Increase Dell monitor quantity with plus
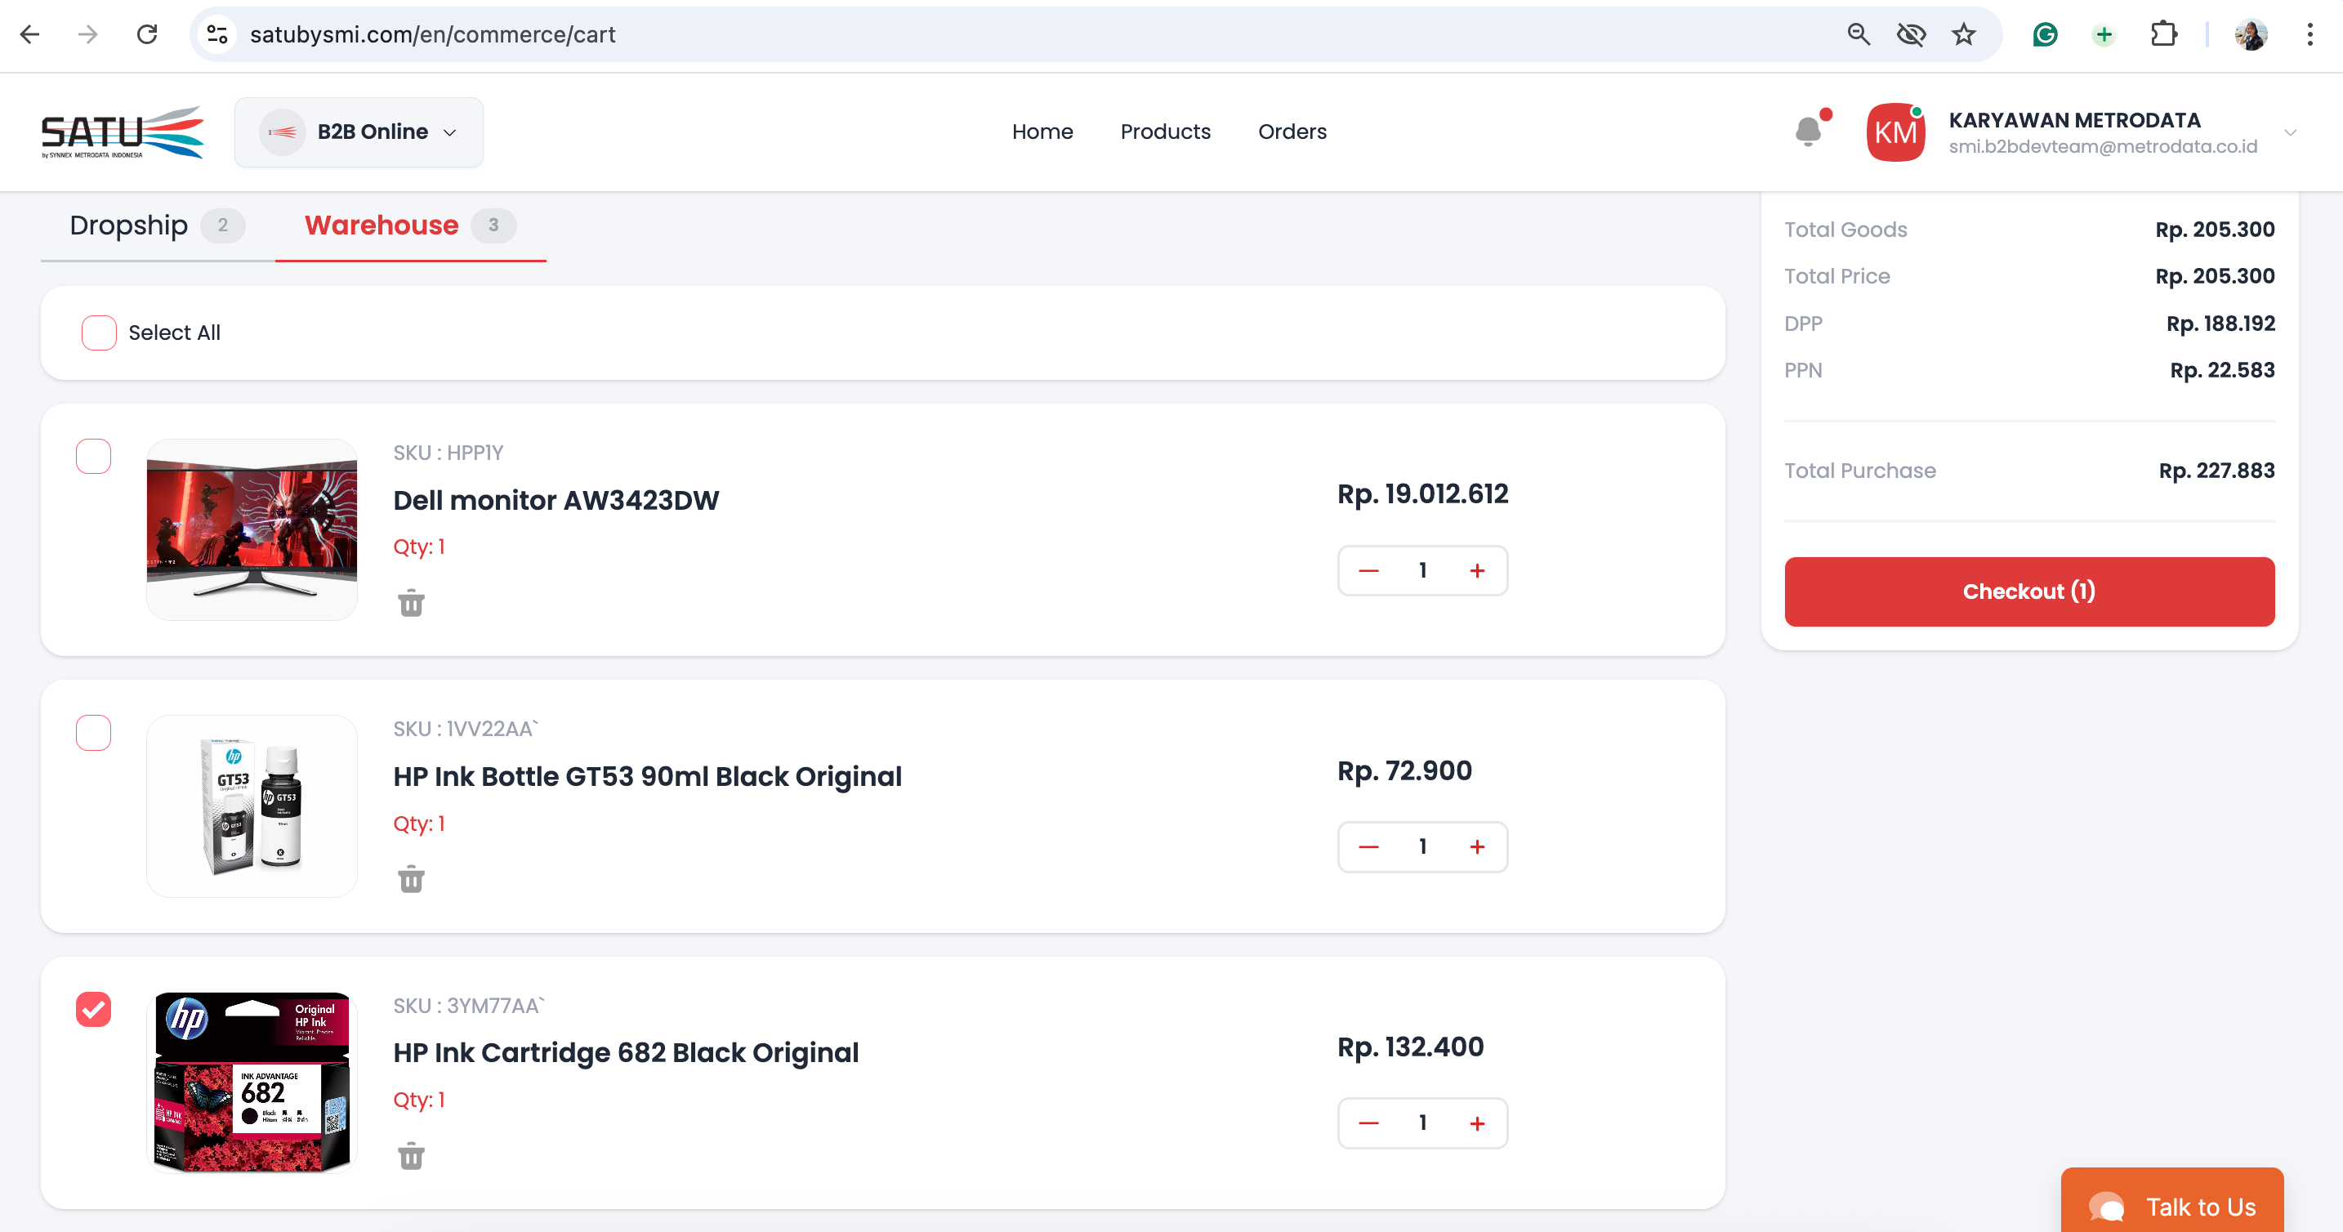 click(x=1477, y=570)
